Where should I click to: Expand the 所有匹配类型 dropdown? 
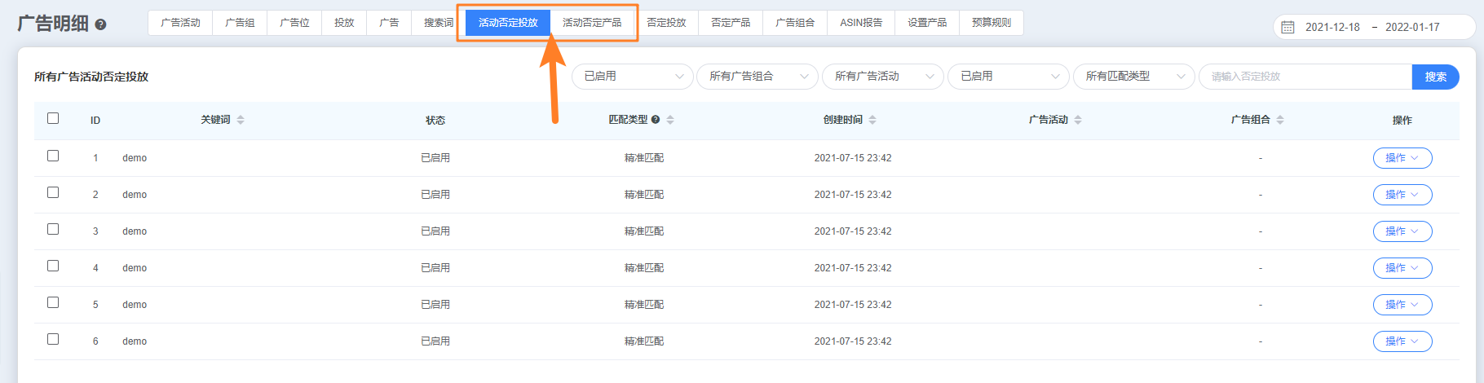click(1133, 77)
